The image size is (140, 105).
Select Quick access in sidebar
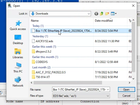(18, 25)
